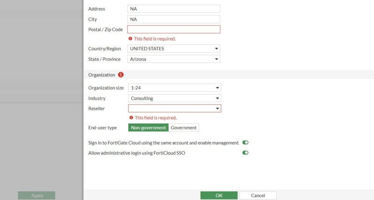Click the 'This field is required.' text under Postal Code
374x200 pixels.
[x=155, y=39]
